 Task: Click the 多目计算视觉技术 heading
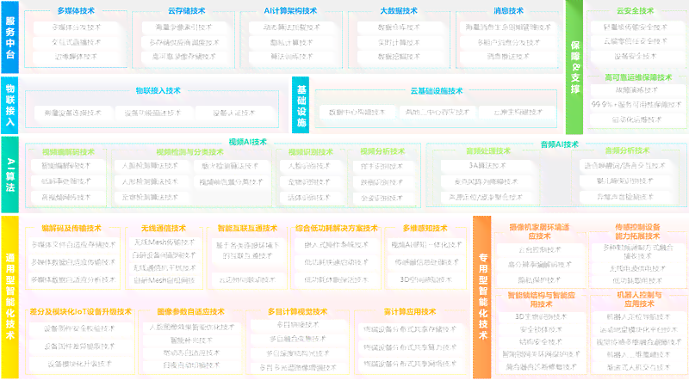pyautogui.click(x=297, y=311)
